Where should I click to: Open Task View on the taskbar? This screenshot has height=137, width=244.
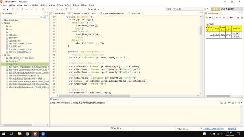coord(11,134)
